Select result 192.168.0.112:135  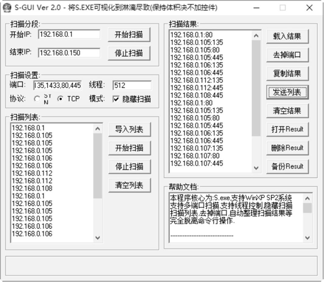[197, 80]
